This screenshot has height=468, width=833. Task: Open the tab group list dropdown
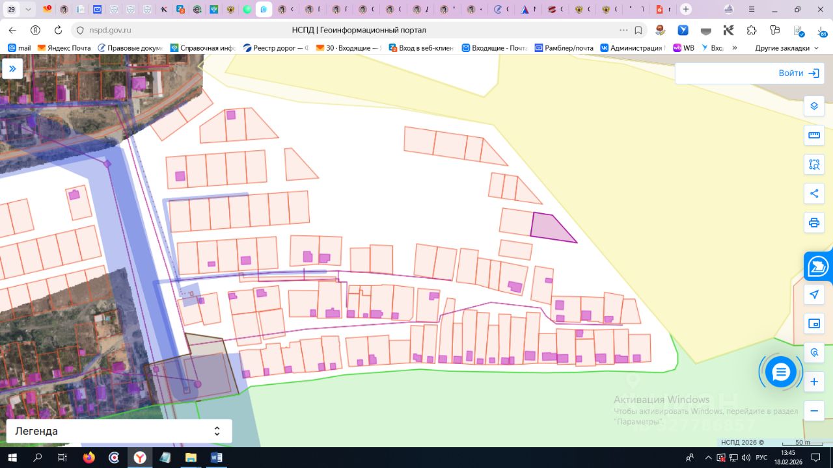pyautogui.click(x=28, y=10)
